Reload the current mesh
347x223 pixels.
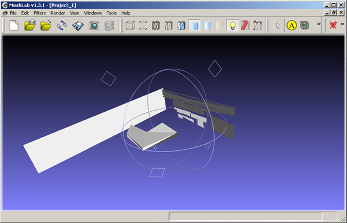tap(62, 25)
